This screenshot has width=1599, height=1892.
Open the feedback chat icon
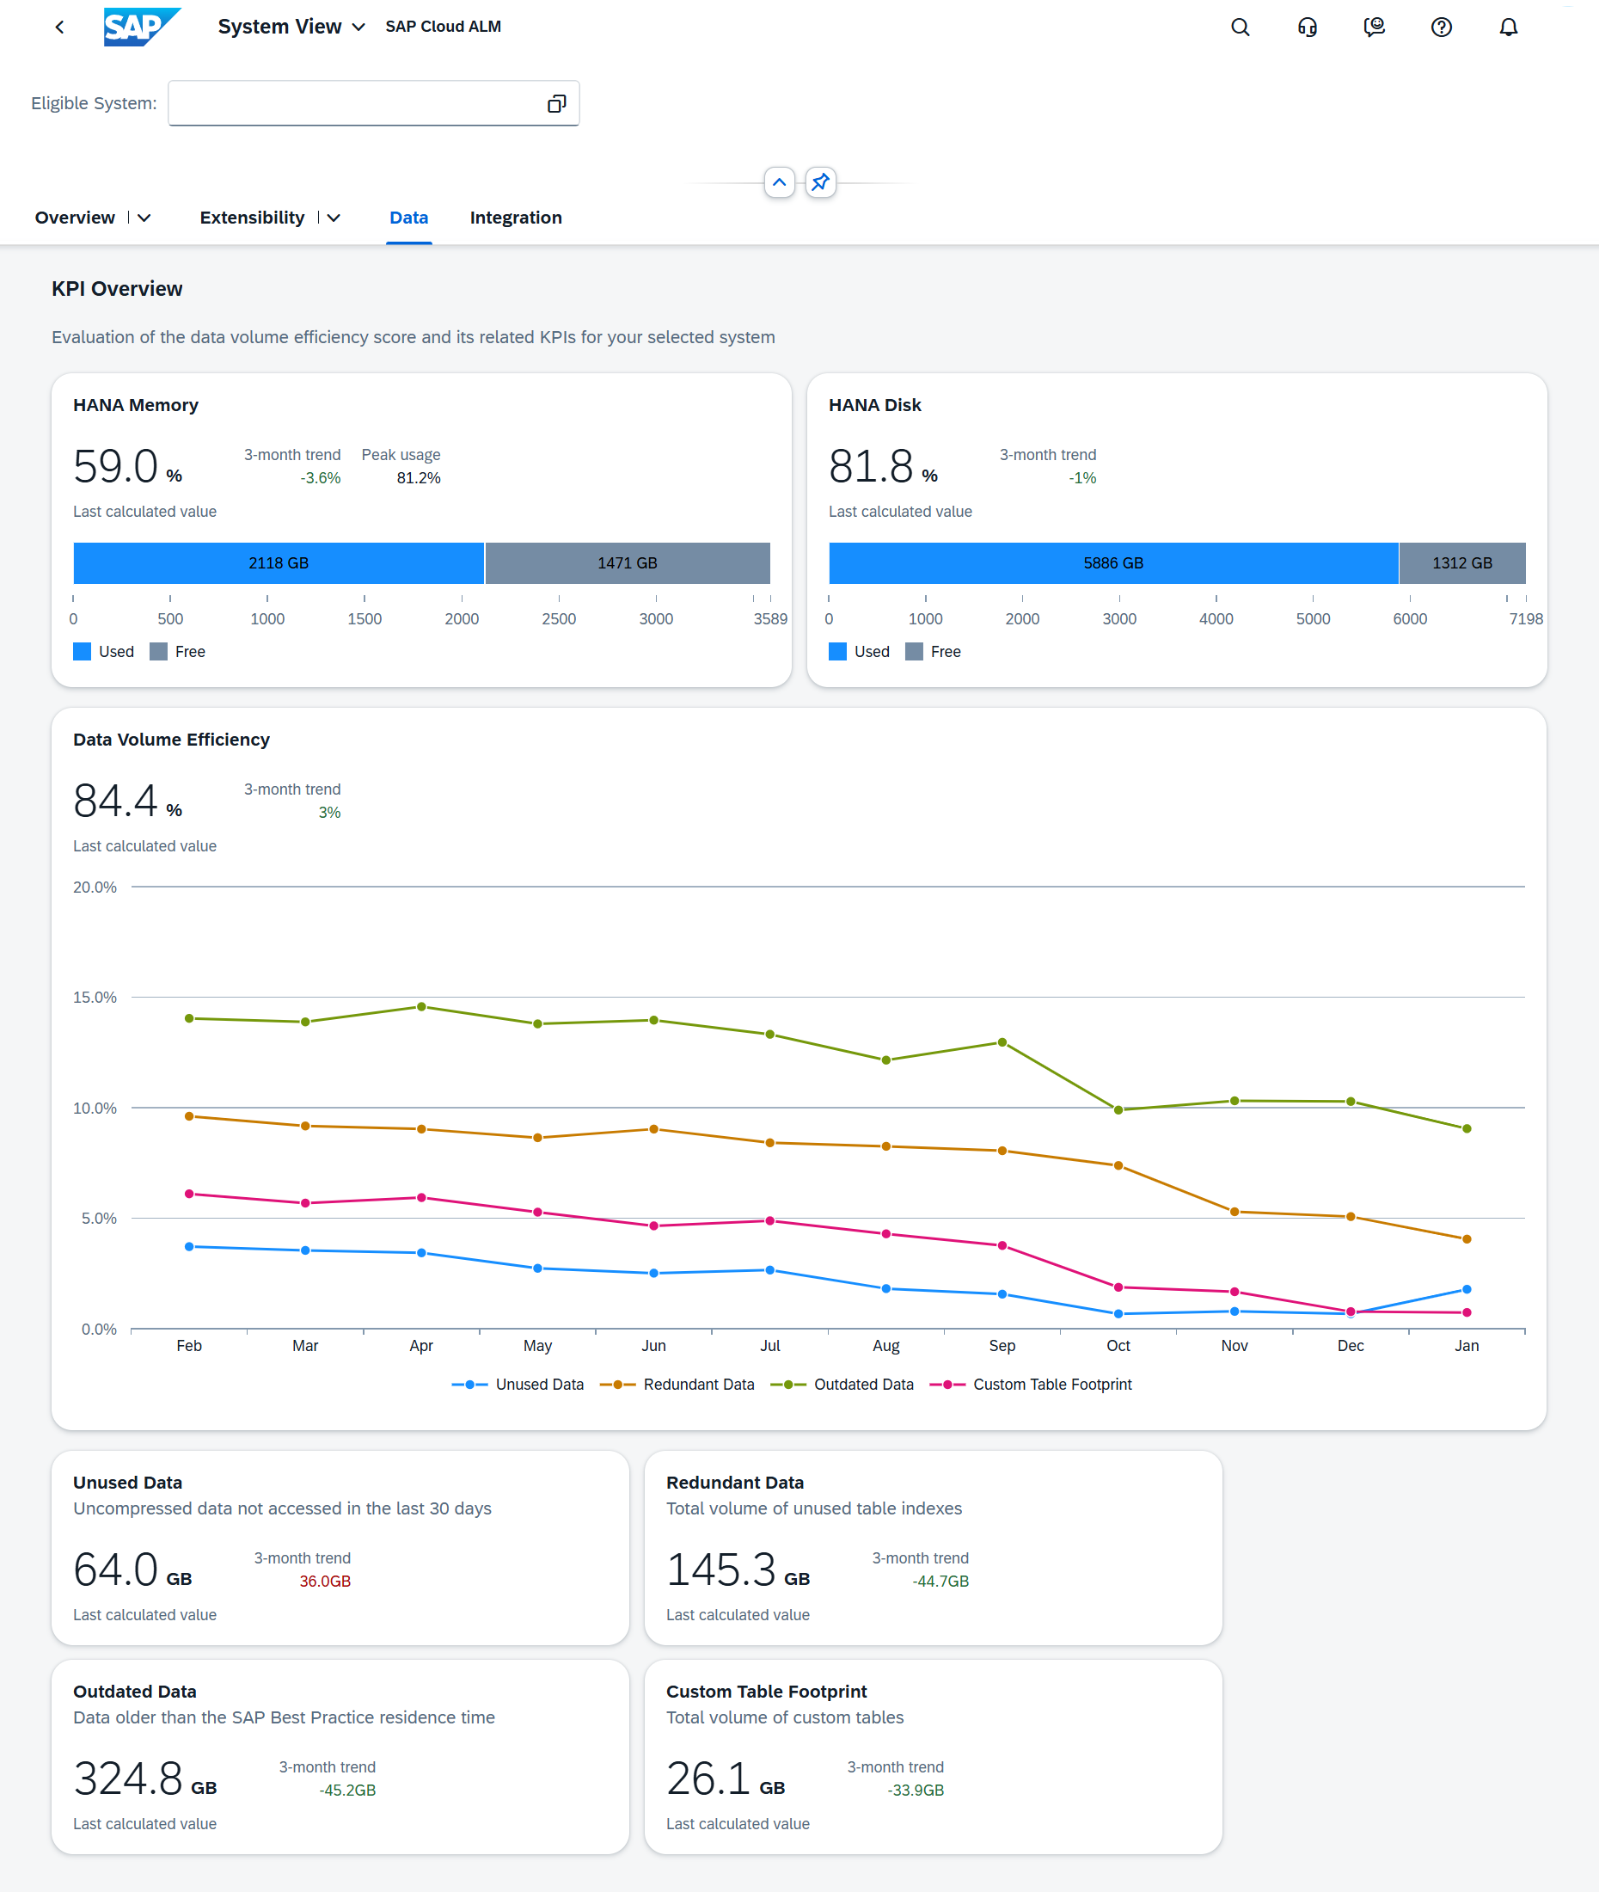click(1373, 28)
